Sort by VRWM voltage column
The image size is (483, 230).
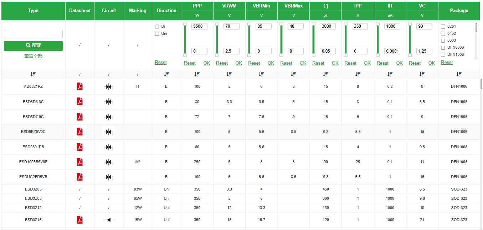[229, 74]
